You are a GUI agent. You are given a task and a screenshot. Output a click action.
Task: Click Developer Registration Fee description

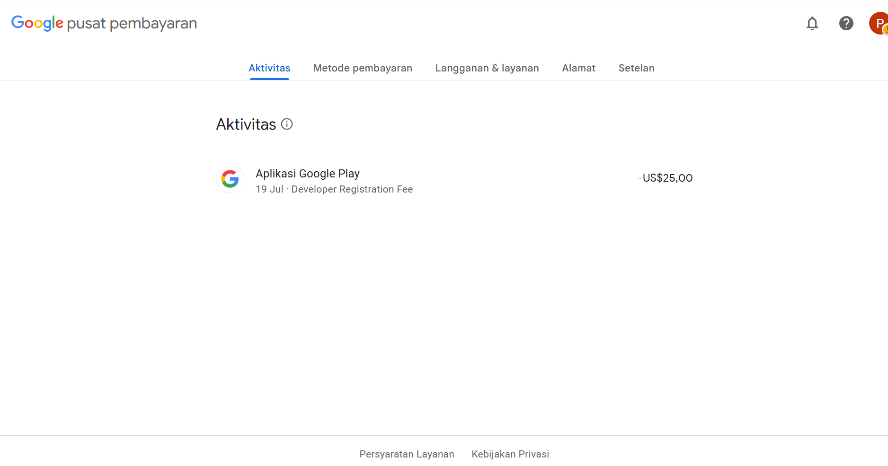click(x=352, y=189)
